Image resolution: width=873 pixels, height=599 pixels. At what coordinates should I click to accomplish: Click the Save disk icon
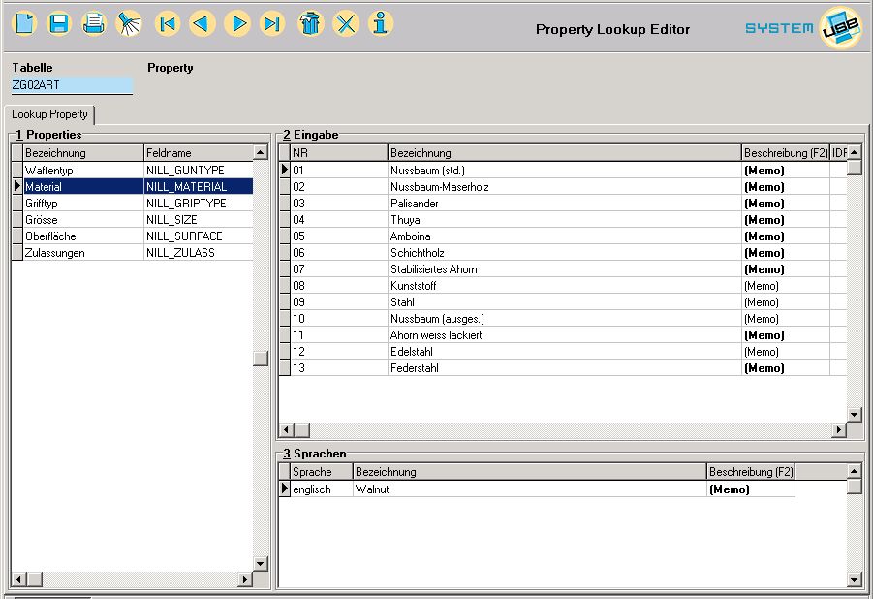tap(59, 24)
